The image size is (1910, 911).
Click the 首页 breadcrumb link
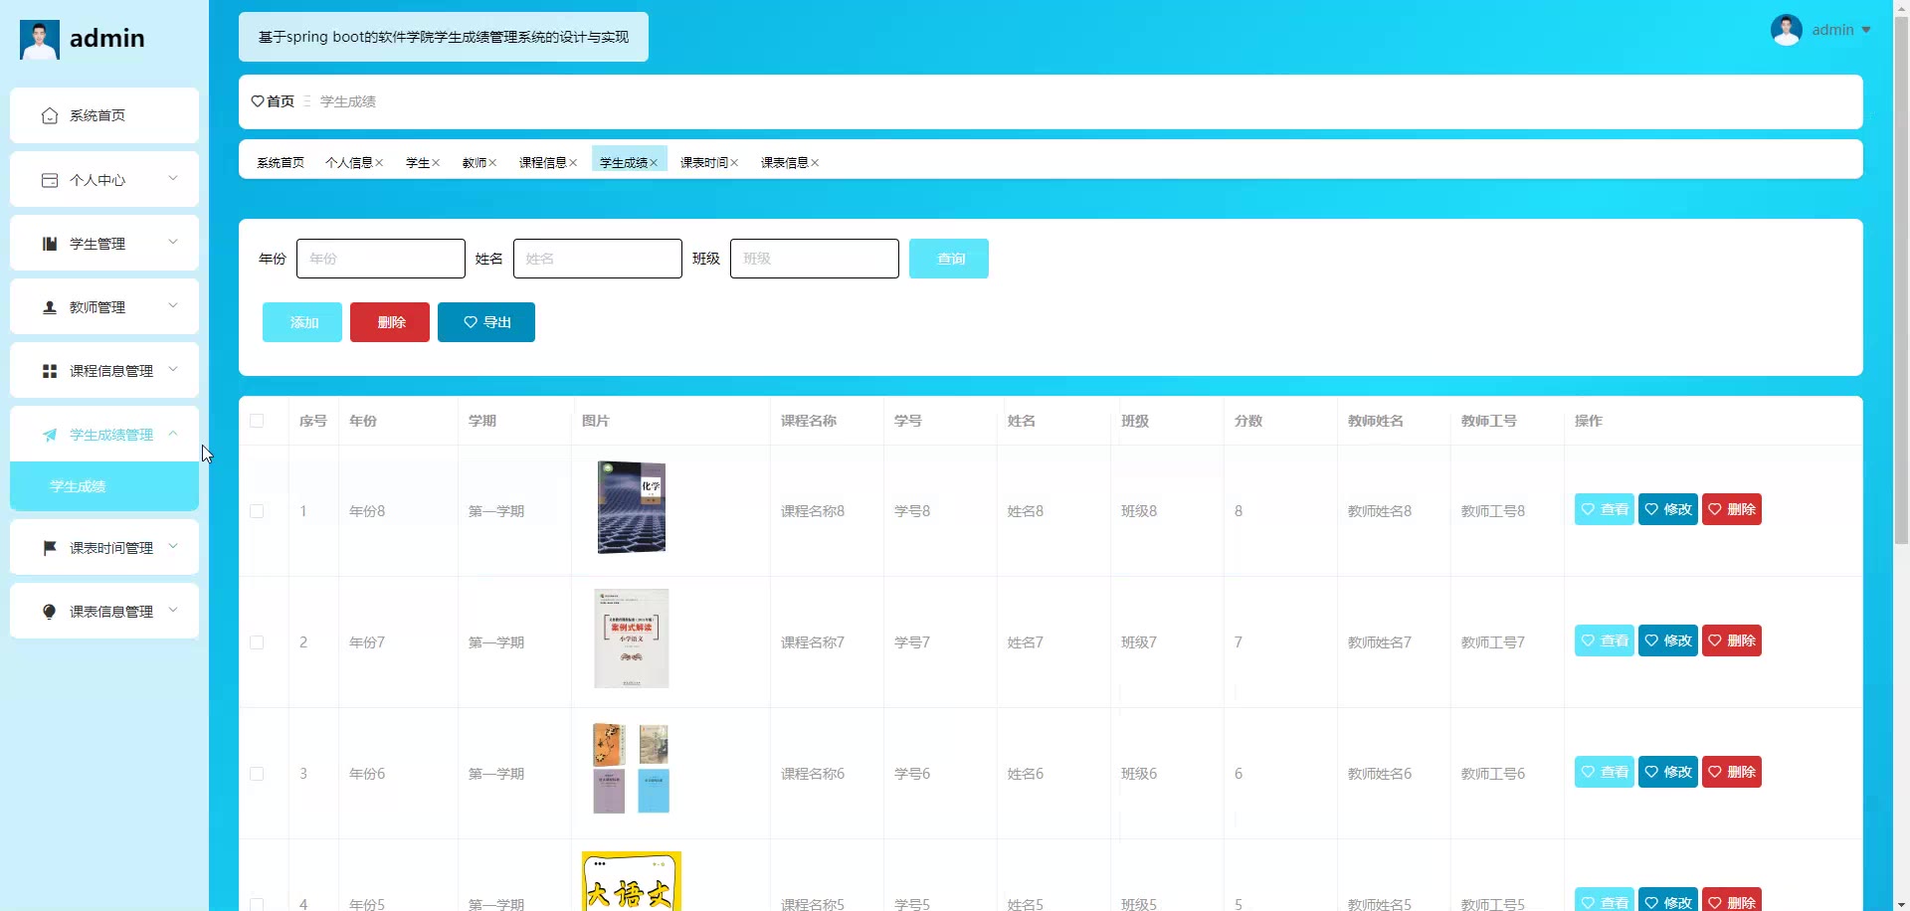[281, 101]
